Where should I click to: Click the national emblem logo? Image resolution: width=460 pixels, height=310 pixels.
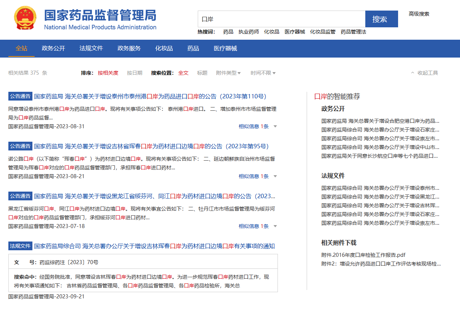(25, 18)
